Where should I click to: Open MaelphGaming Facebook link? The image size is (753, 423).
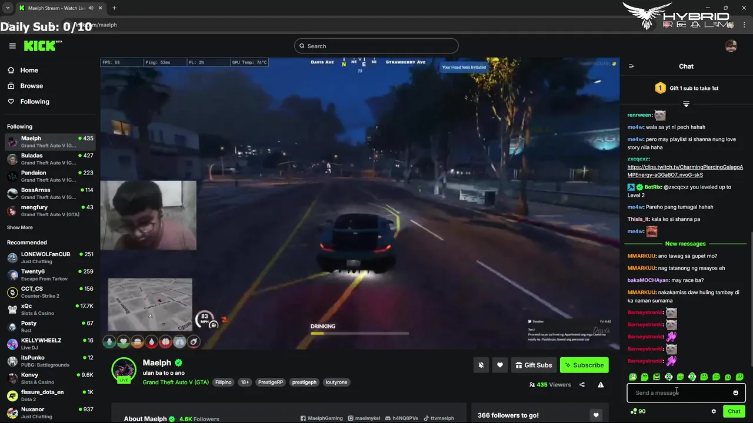click(322, 418)
